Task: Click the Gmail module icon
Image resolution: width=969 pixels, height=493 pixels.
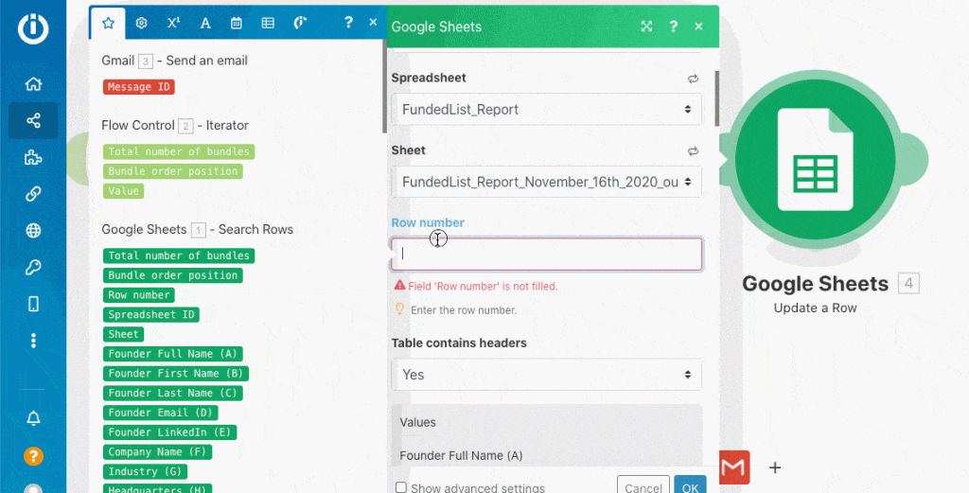Action: click(734, 467)
